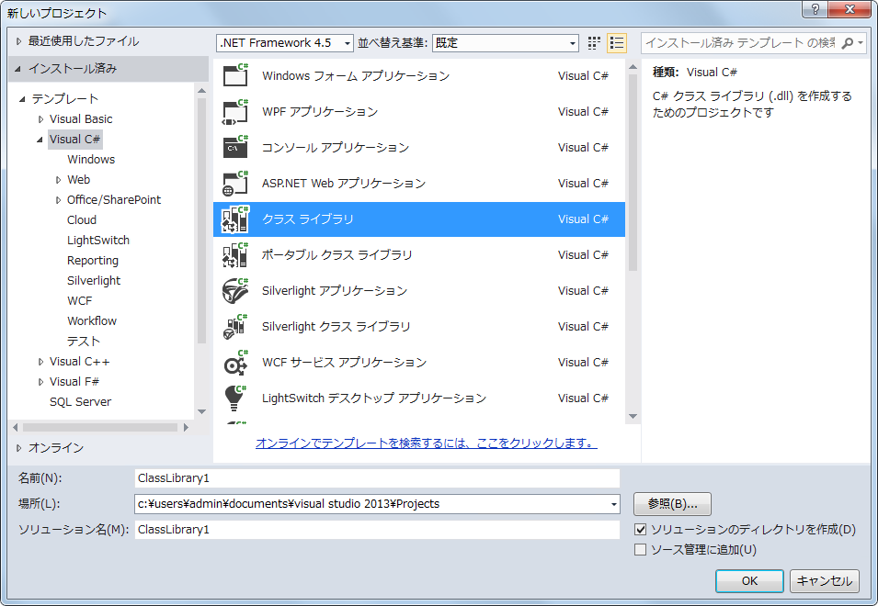Image resolution: width=878 pixels, height=606 pixels.
Task: Click the 名前 project name field
Action: coord(377,478)
